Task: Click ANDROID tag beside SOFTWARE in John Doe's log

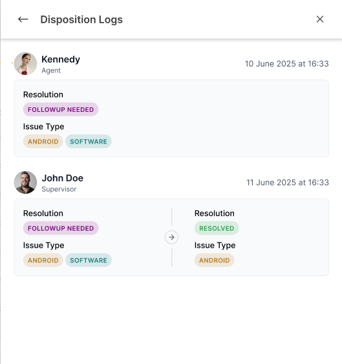Action: tap(43, 261)
